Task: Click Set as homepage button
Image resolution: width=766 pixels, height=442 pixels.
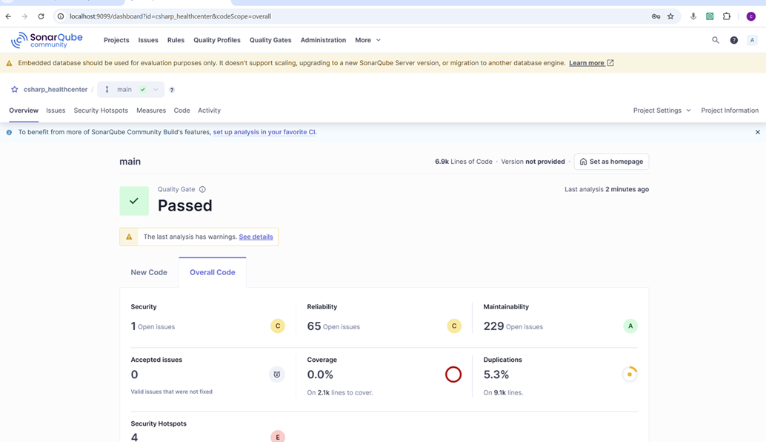Action: pyautogui.click(x=611, y=162)
